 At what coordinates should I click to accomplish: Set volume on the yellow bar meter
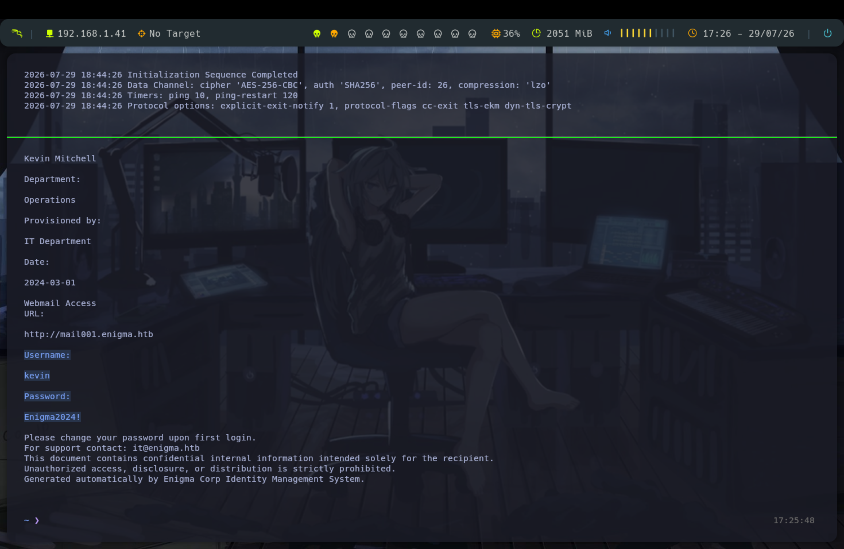[647, 33]
